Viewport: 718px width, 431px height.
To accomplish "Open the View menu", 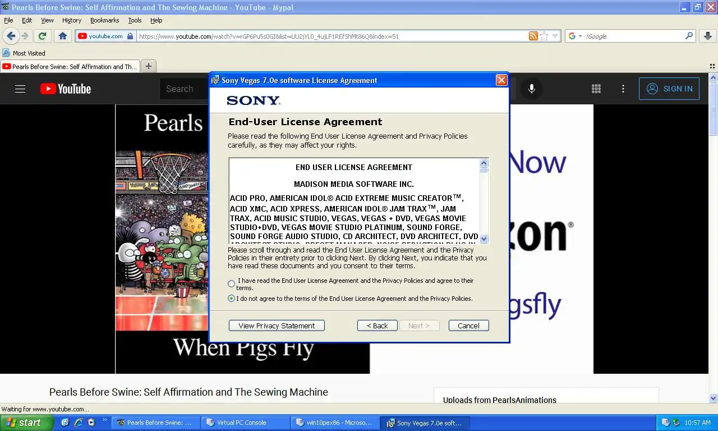I will click(47, 20).
